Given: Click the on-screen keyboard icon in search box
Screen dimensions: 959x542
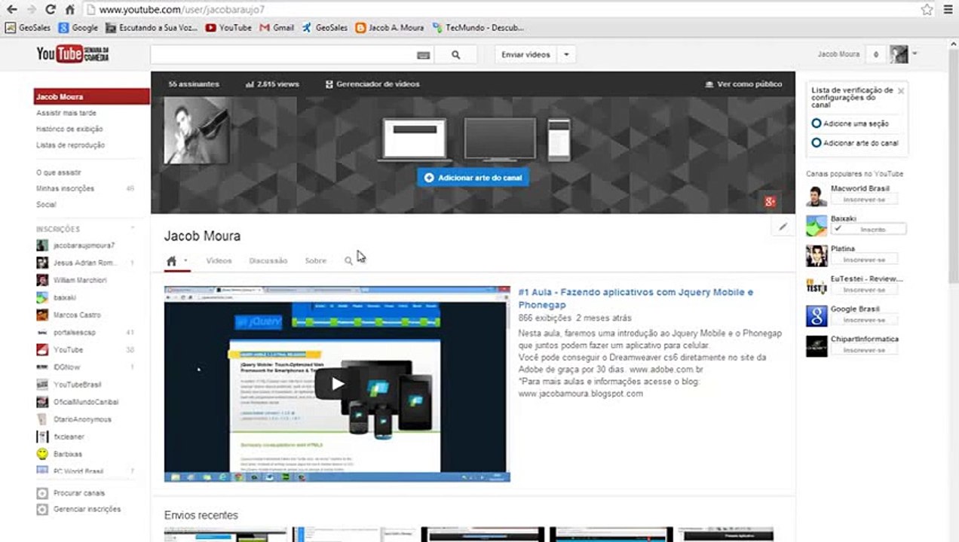Looking at the screenshot, I should click(x=423, y=55).
